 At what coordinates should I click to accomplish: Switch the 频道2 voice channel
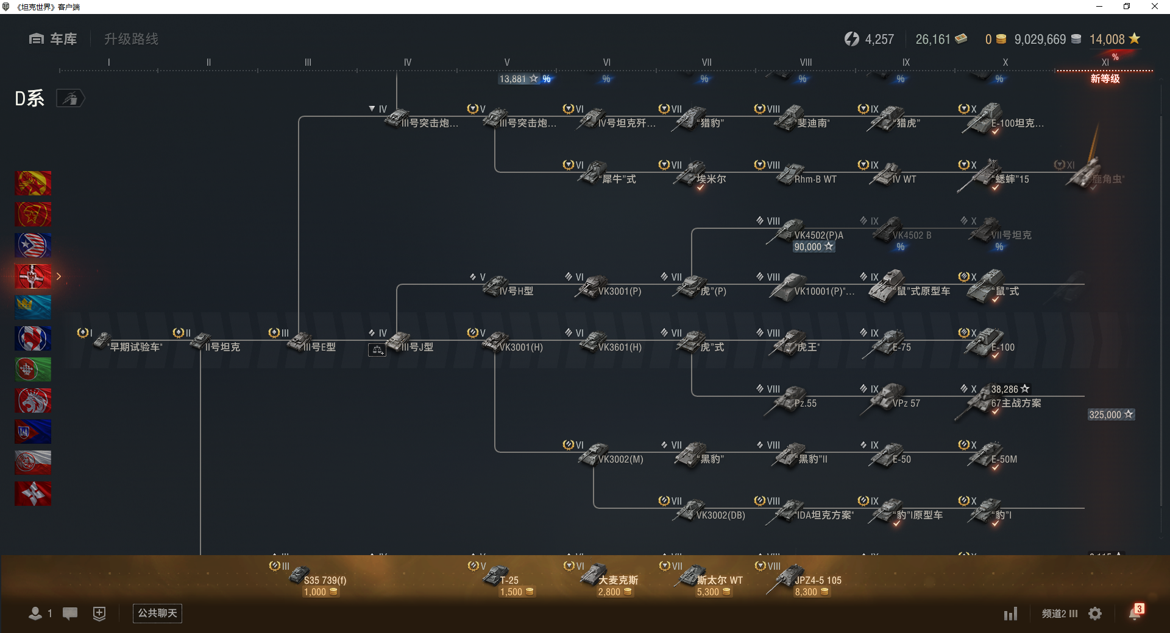tap(1060, 614)
